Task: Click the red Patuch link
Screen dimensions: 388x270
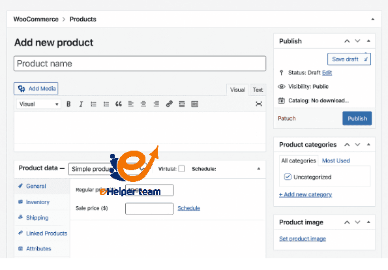Action: [286, 119]
